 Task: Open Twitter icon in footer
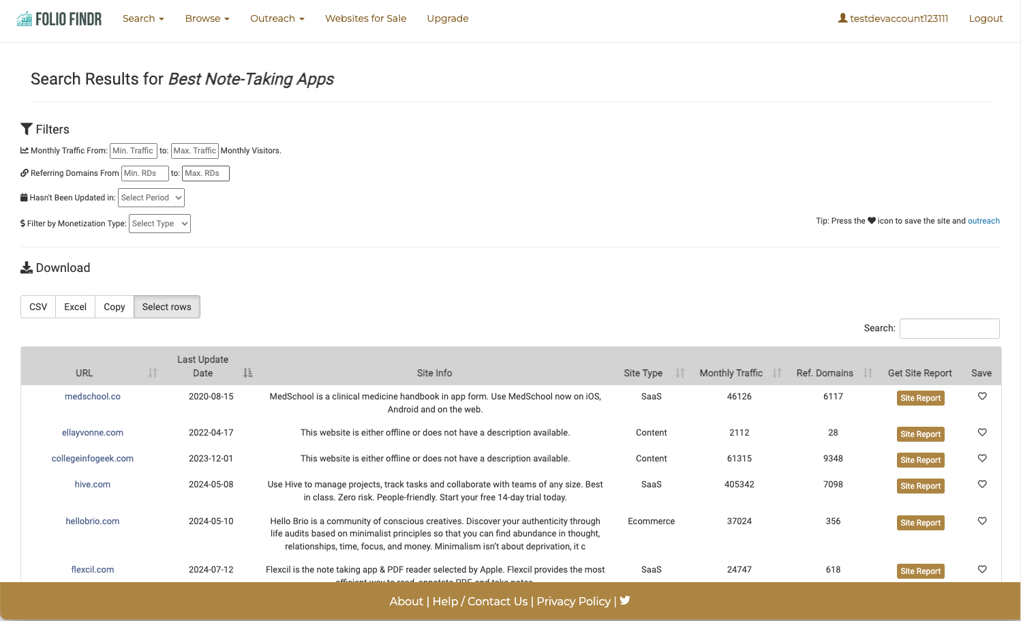(x=625, y=601)
